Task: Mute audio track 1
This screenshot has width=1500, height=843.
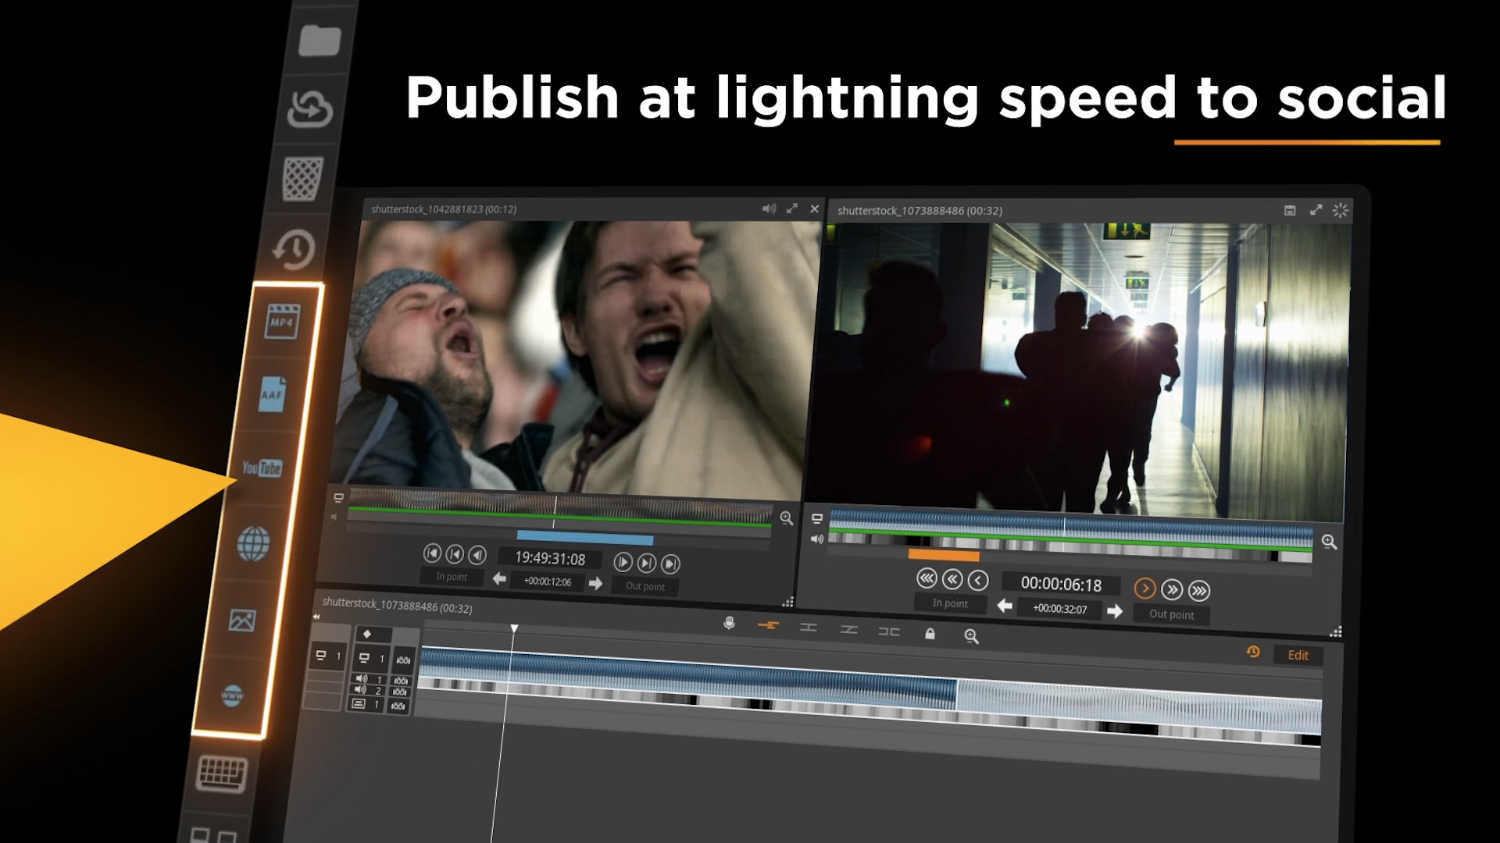Action: click(x=360, y=680)
